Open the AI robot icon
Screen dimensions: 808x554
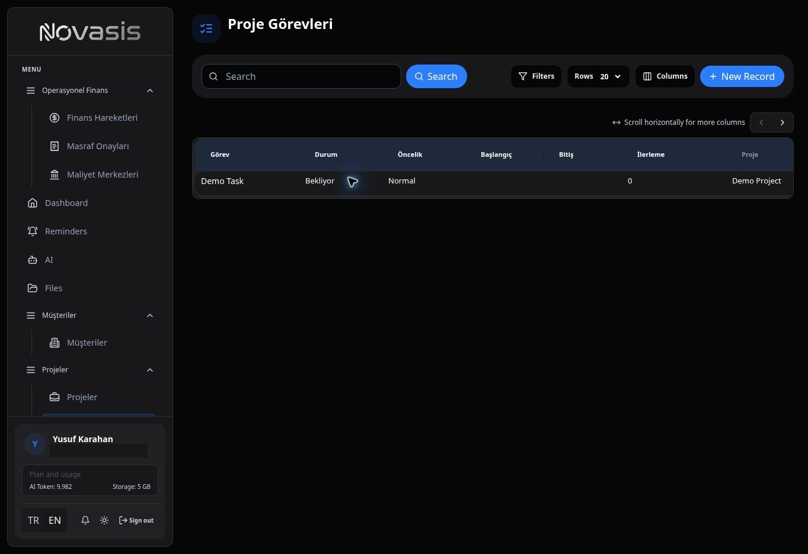[x=33, y=260]
